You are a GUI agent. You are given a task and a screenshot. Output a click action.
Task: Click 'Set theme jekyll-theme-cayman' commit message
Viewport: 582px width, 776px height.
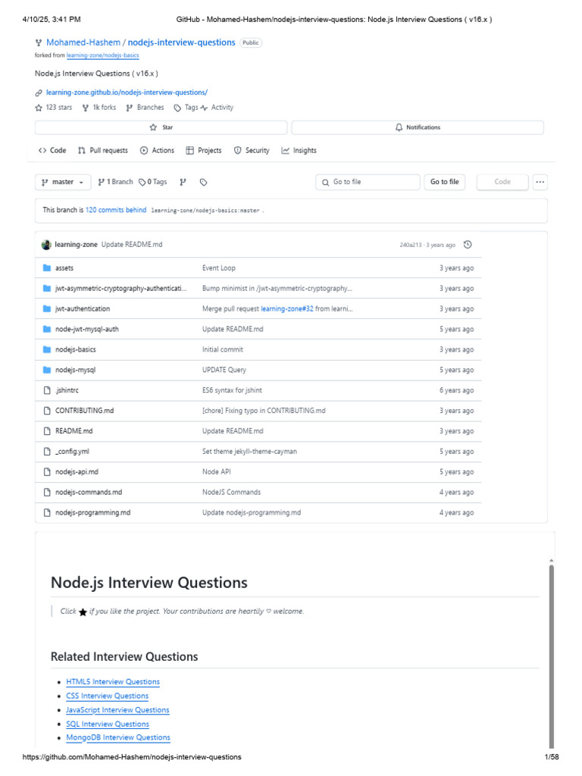click(249, 452)
